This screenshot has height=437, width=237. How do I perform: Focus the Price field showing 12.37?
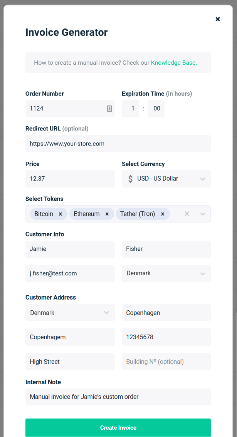(70, 179)
